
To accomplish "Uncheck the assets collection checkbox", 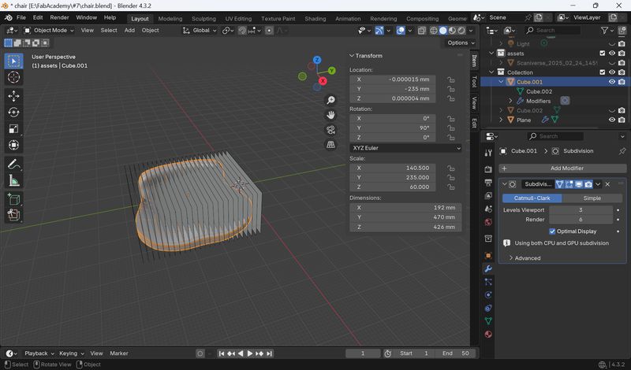I will coord(603,54).
